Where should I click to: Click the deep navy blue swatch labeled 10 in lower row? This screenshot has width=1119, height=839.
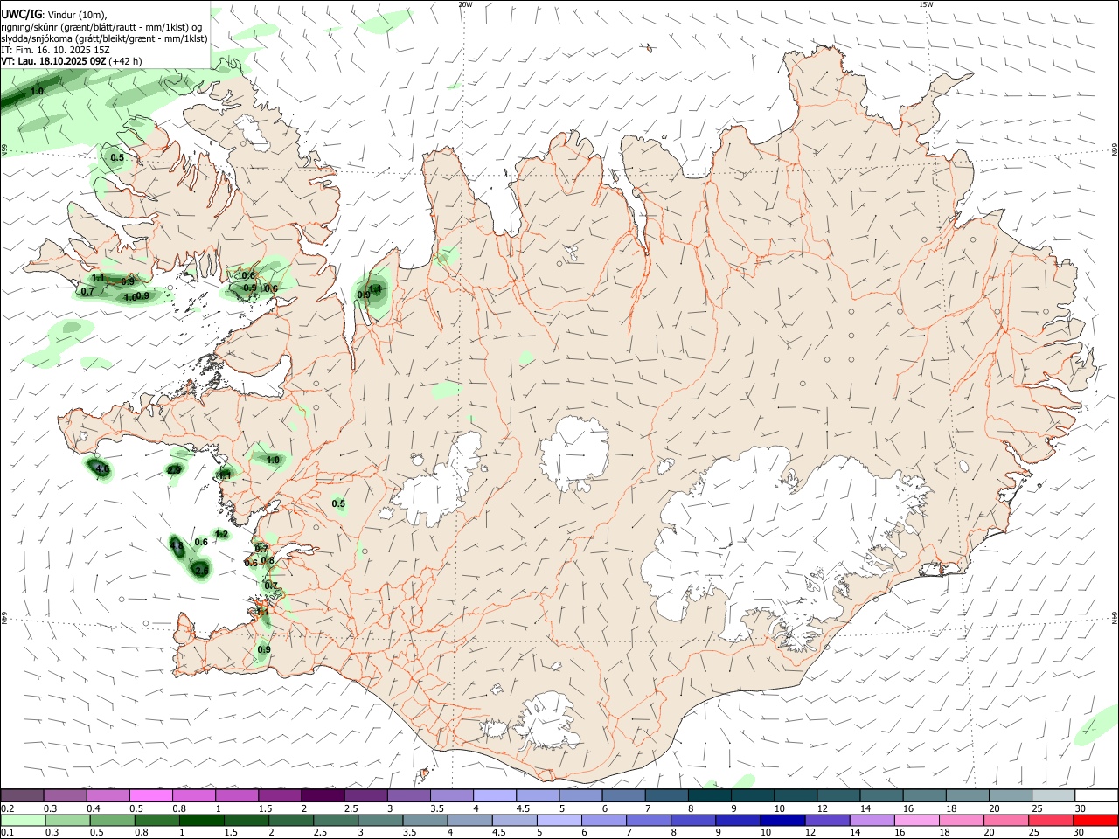782,820
